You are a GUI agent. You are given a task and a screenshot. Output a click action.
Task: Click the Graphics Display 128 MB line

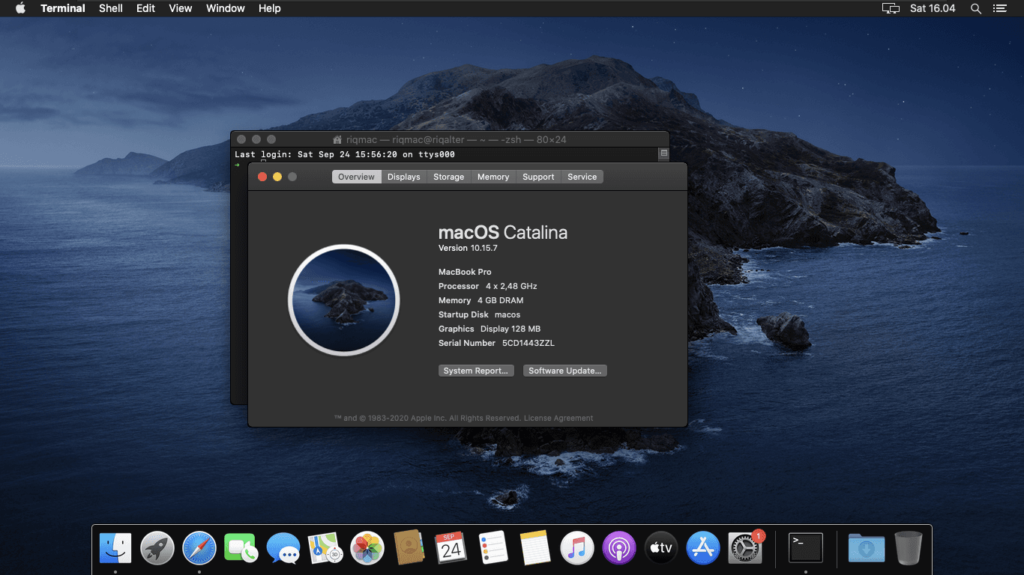pyautogui.click(x=490, y=329)
